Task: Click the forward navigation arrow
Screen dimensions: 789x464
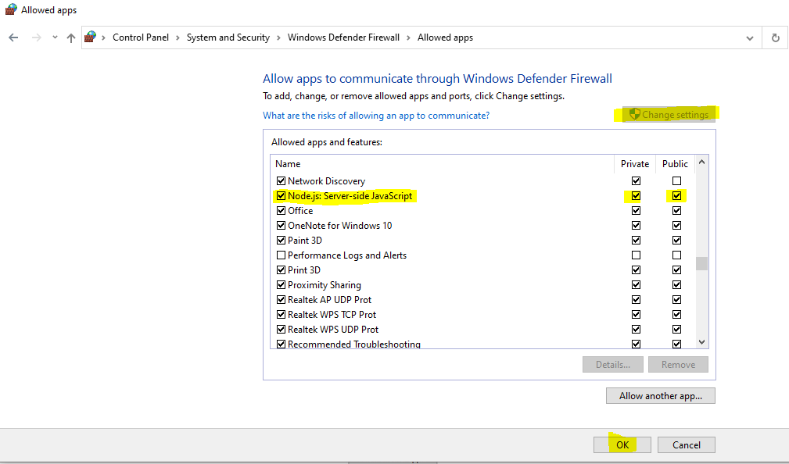Action: coord(36,37)
